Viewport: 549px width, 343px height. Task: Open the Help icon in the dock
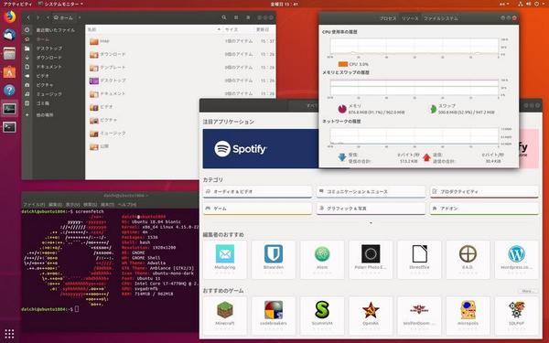coord(9,91)
